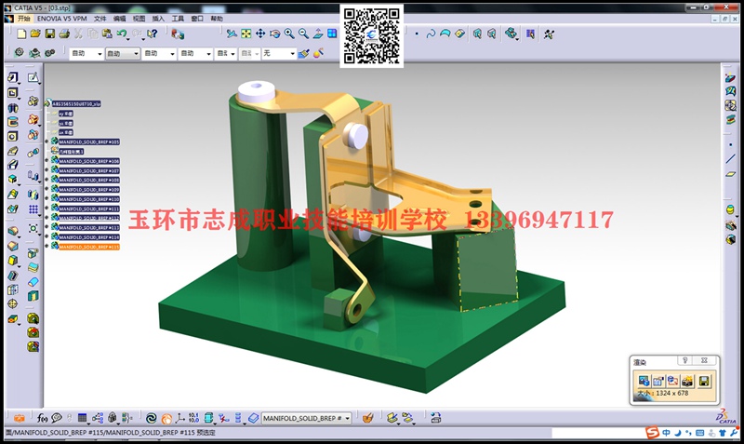Open the 插入 menu
The width and height of the screenshot is (744, 444).
[158, 19]
